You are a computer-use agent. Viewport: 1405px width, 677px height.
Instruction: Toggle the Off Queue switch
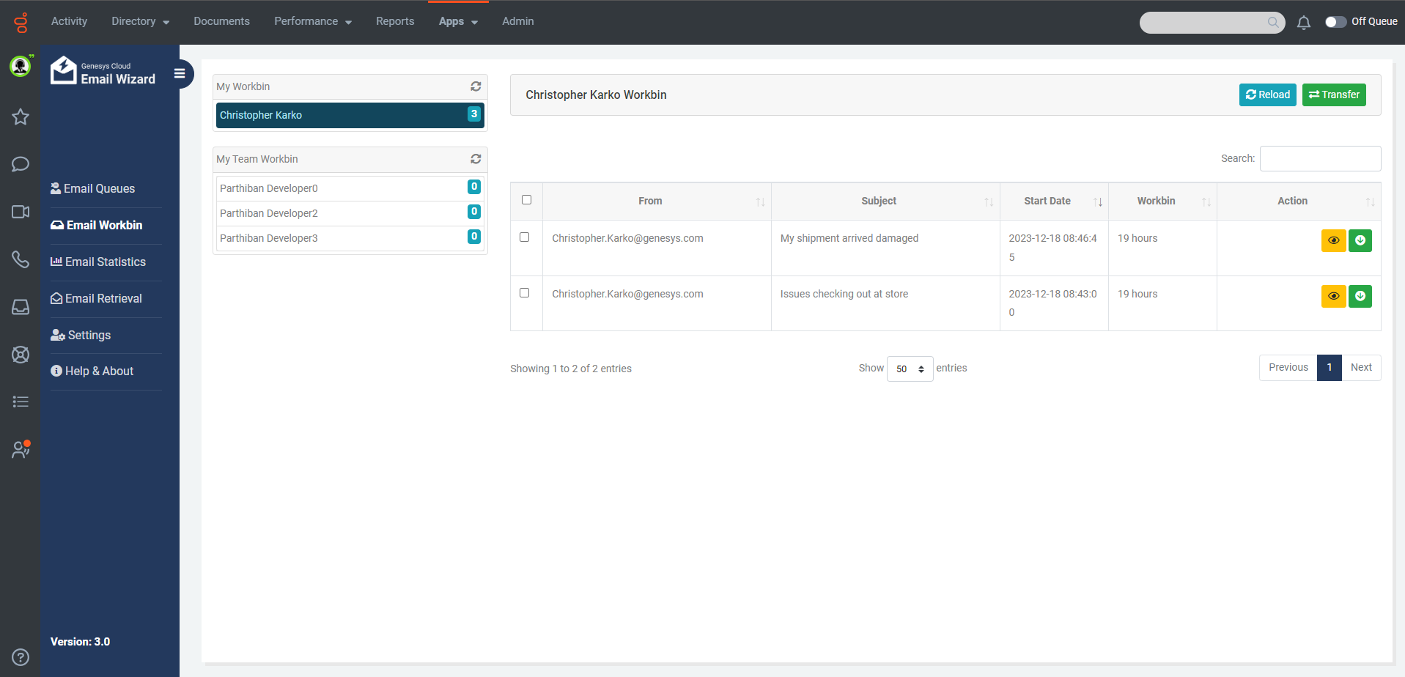(x=1335, y=22)
